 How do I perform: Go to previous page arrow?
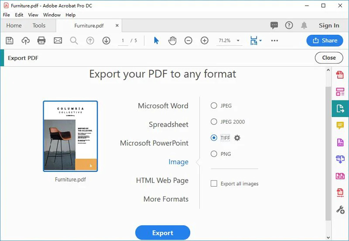click(x=90, y=40)
